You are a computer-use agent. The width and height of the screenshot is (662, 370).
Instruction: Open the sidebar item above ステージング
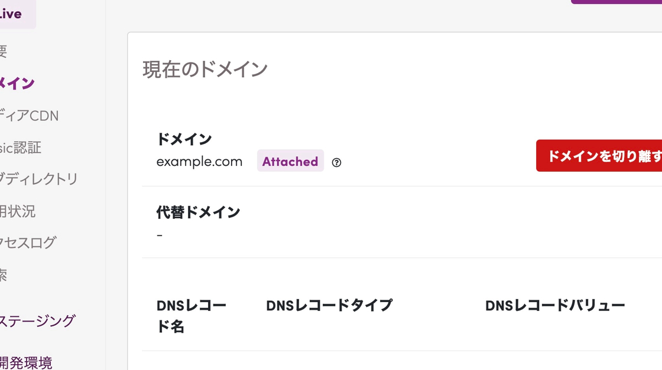click(x=4, y=274)
